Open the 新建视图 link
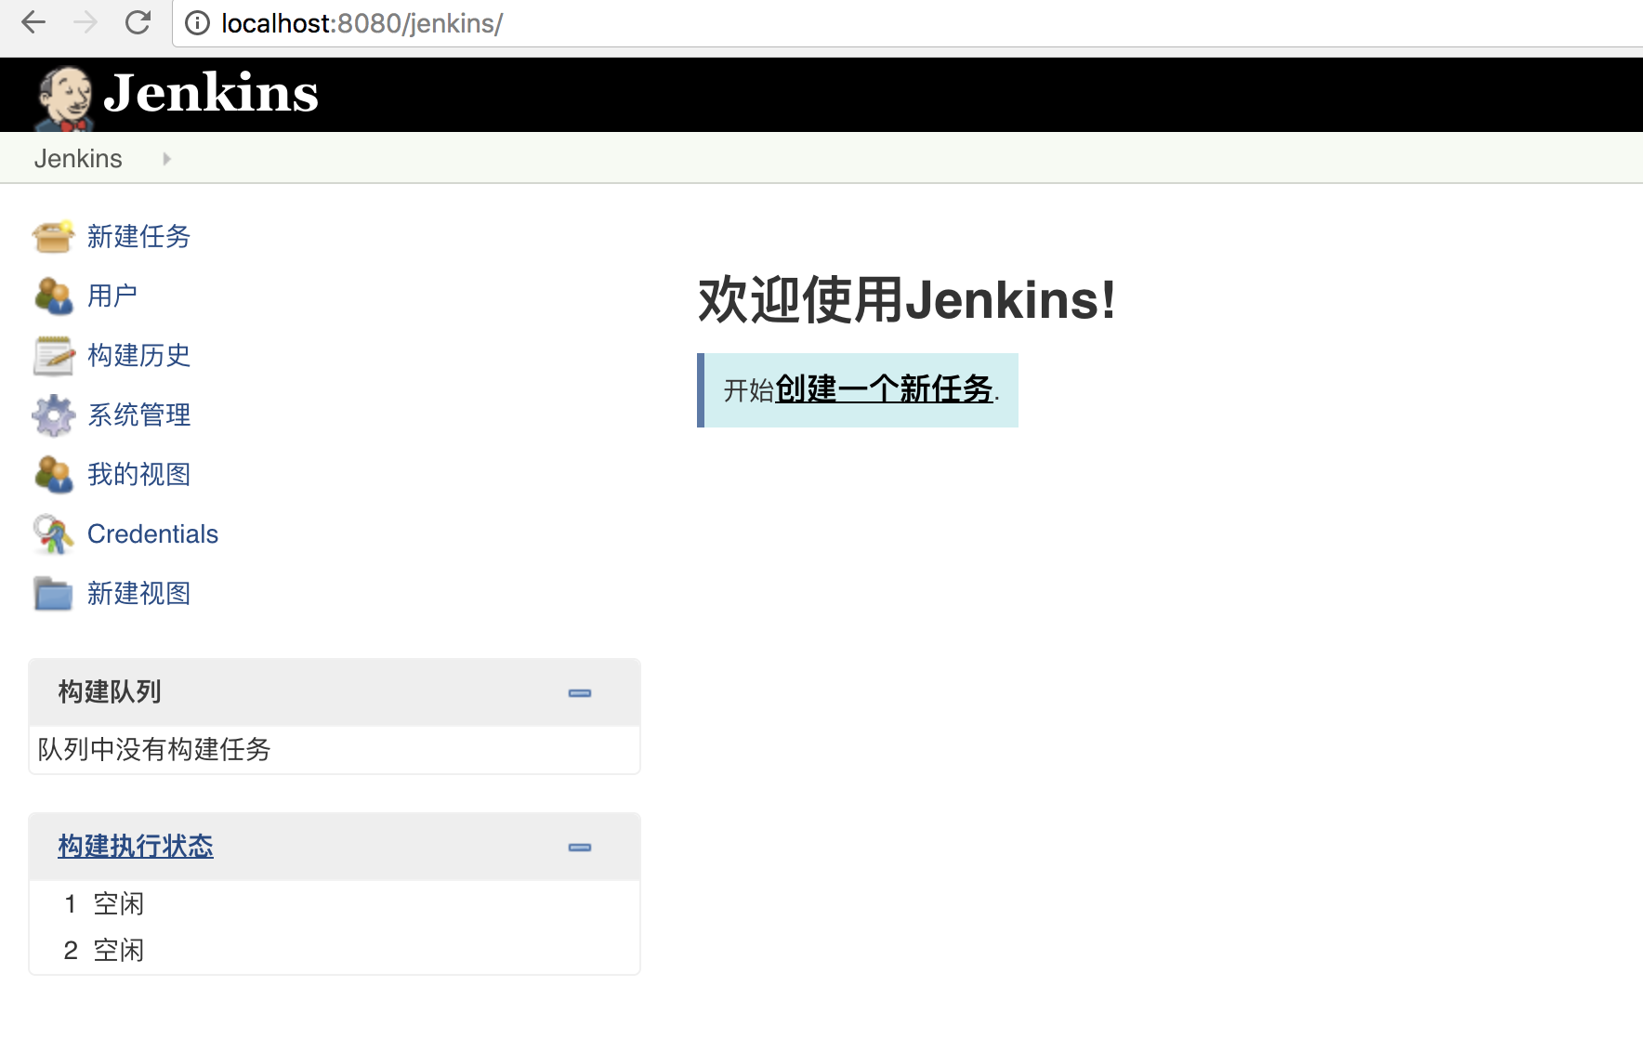 (x=138, y=593)
